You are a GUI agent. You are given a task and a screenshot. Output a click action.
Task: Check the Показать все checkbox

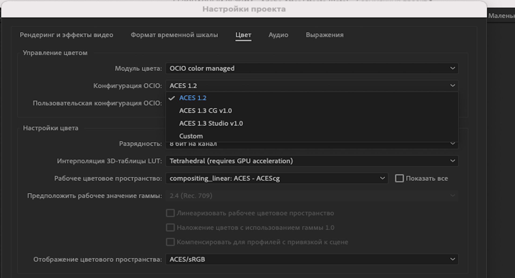[399, 178]
